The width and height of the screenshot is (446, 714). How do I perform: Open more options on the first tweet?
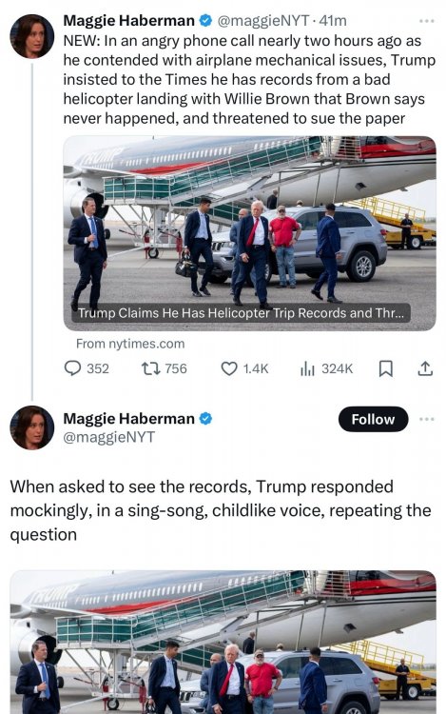[x=426, y=21]
